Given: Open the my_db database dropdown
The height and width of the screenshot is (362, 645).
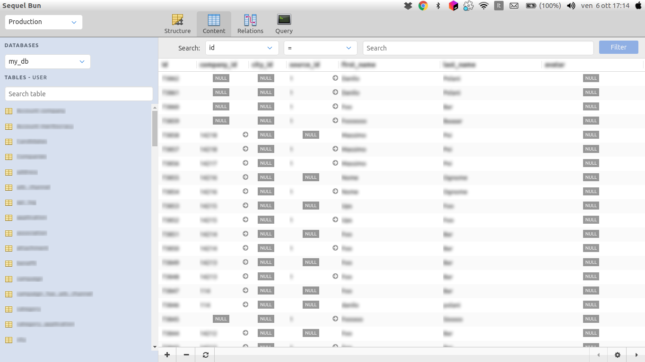Looking at the screenshot, I should [47, 62].
